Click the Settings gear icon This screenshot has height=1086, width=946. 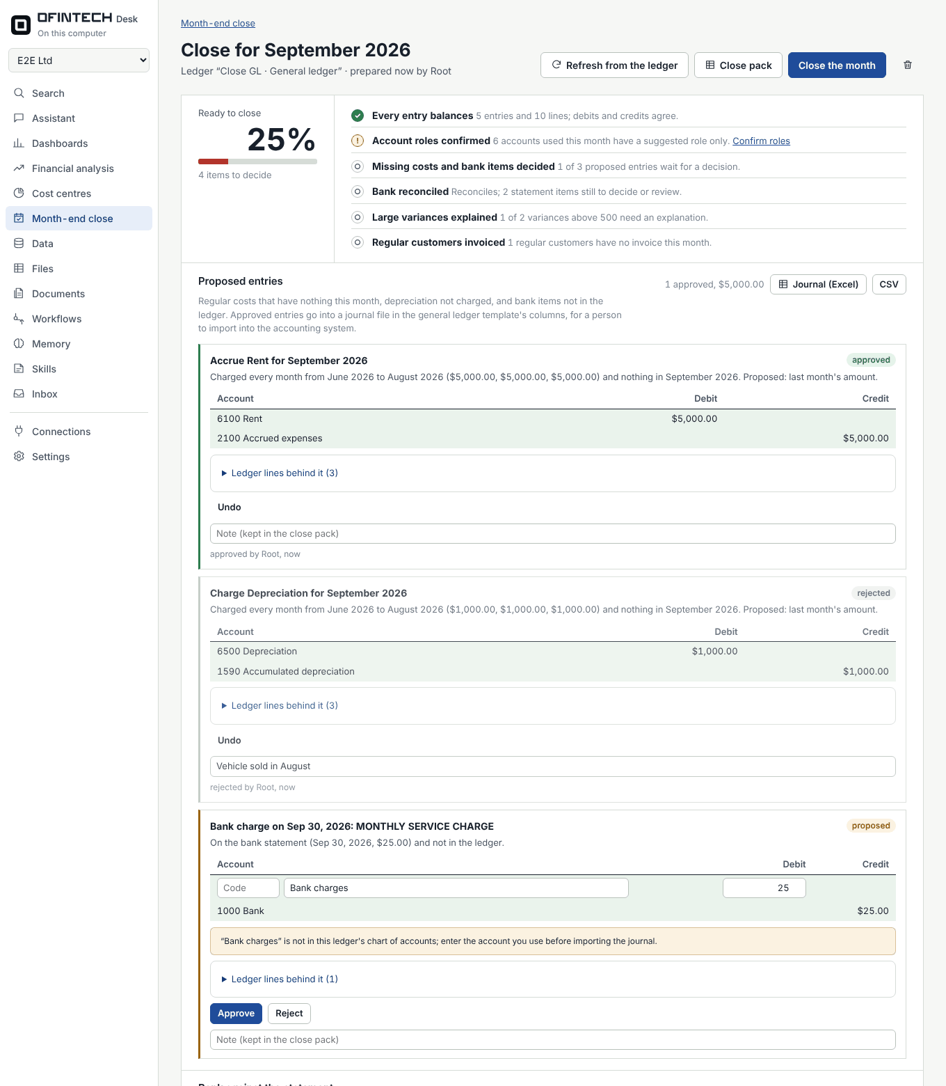[19, 457]
